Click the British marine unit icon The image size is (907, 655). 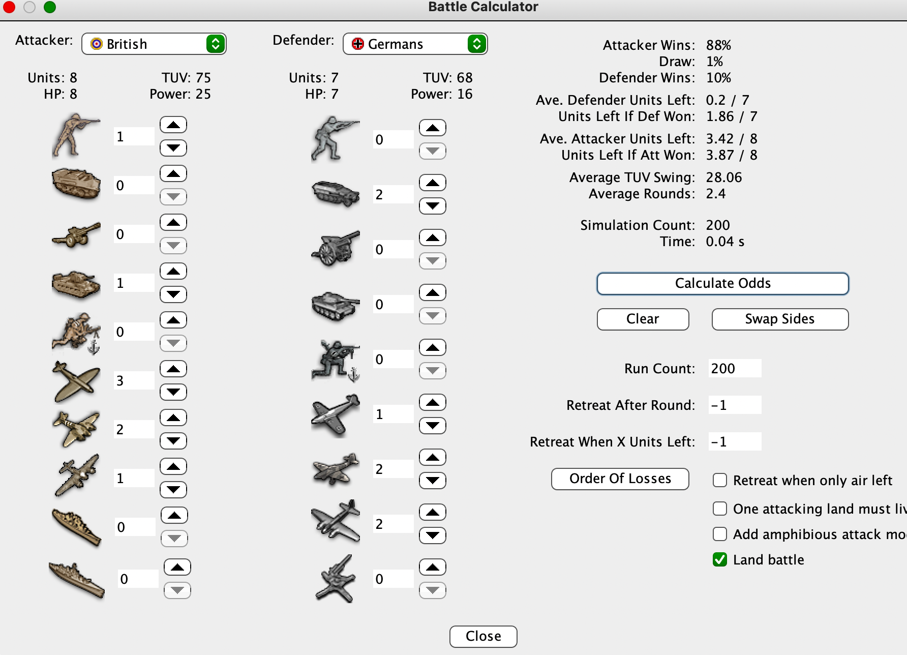pyautogui.click(x=76, y=333)
